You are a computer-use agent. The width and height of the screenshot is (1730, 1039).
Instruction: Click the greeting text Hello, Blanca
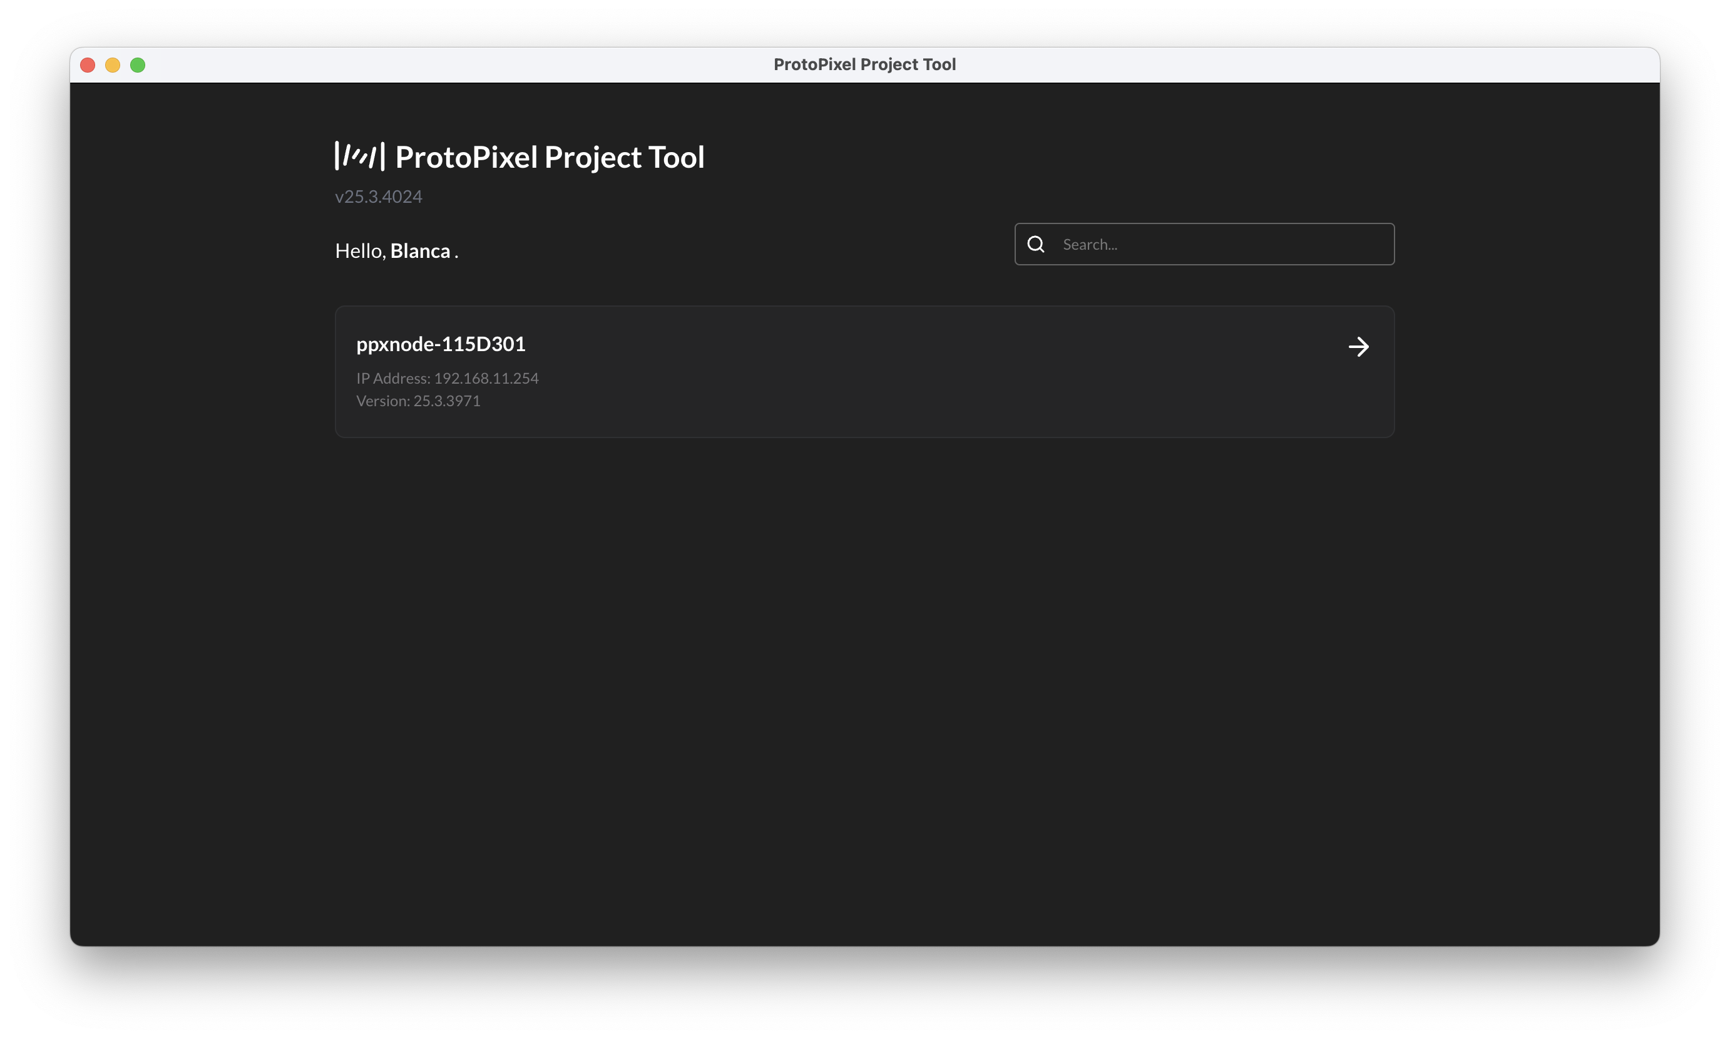(x=396, y=250)
